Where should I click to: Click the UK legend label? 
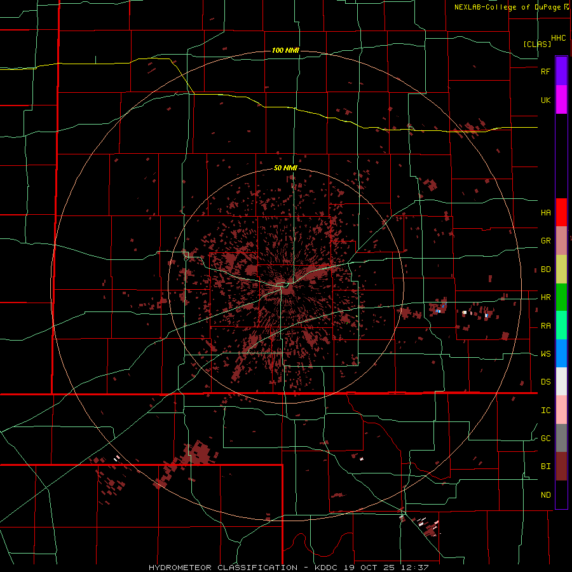click(545, 100)
